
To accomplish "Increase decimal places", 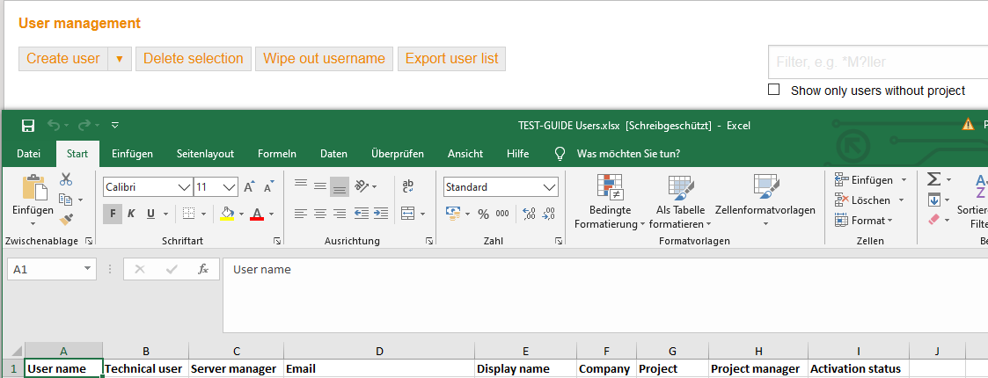I will pyautogui.click(x=530, y=214).
